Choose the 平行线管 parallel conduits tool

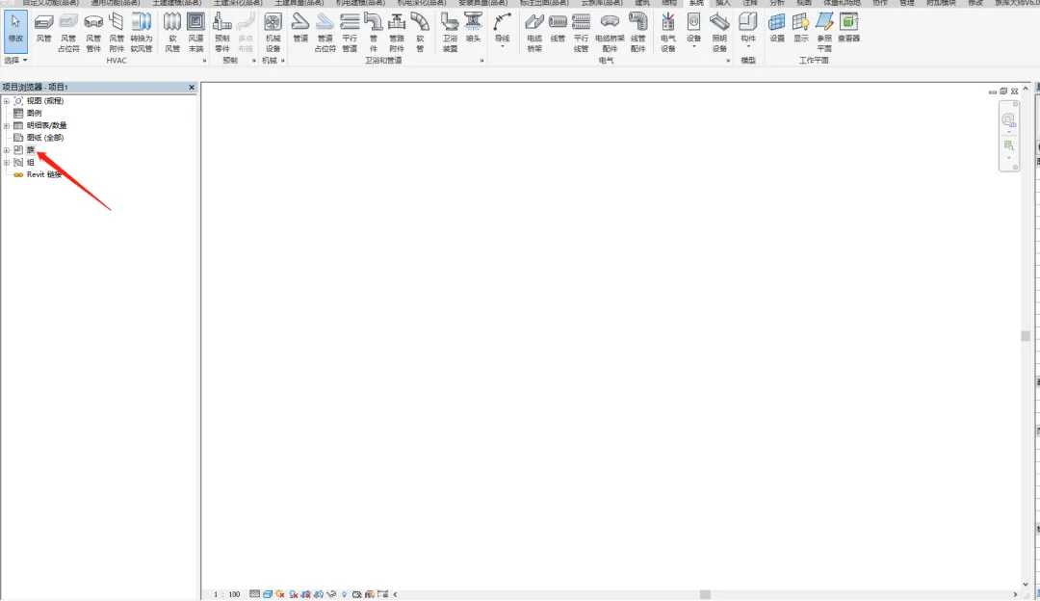(x=581, y=33)
